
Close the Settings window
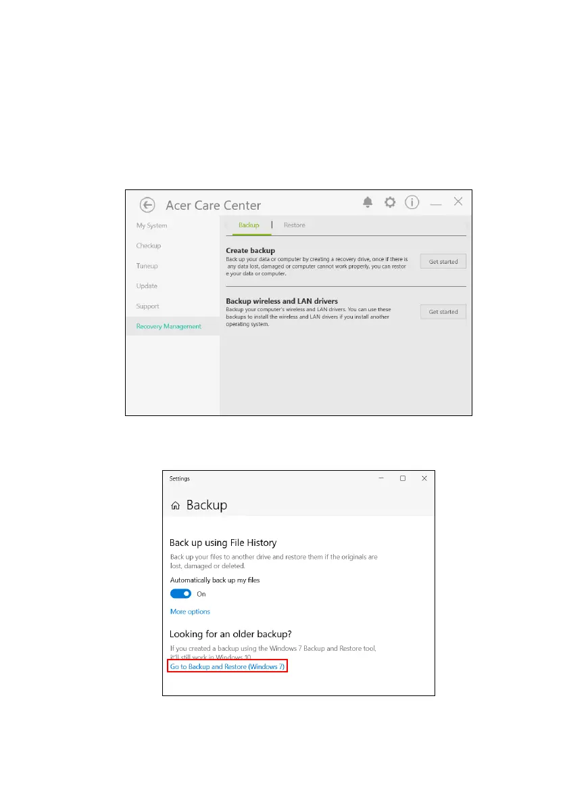tap(424, 478)
